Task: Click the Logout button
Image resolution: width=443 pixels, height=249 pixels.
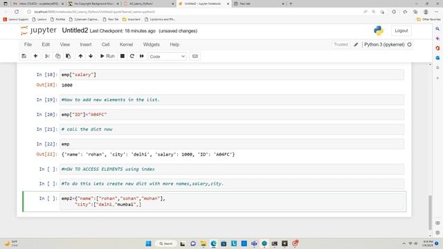Action: (401, 30)
